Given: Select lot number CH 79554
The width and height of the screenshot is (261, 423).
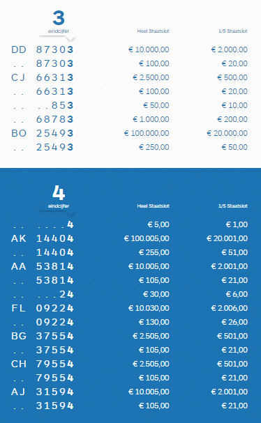Looking at the screenshot, I should click(43, 364).
